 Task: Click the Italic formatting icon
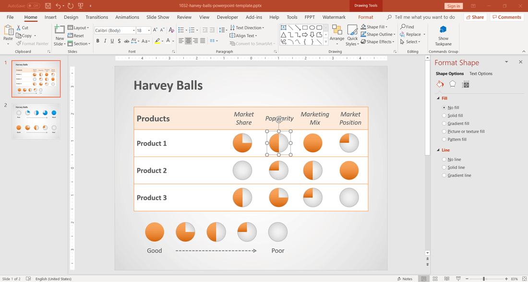click(x=105, y=41)
